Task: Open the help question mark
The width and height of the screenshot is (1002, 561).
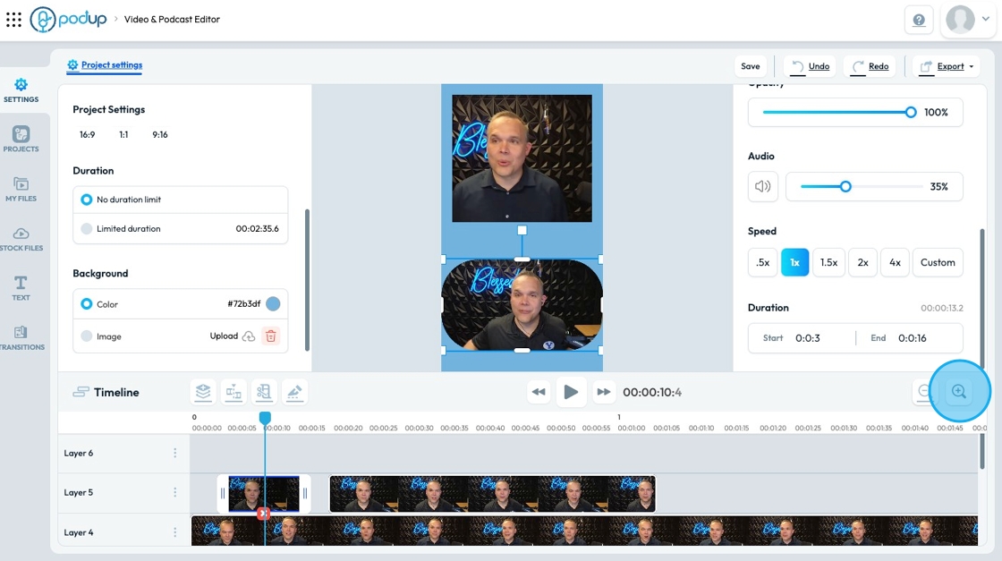Action: pyautogui.click(x=919, y=20)
